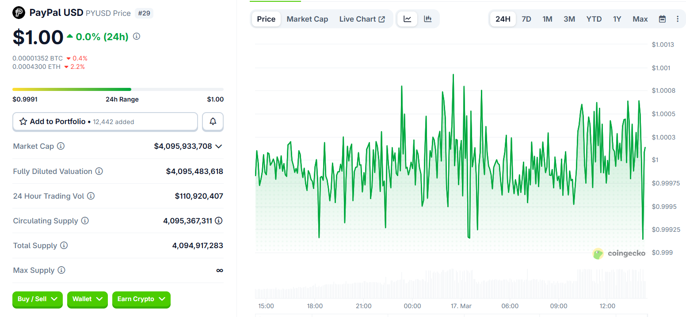
Task: Click info icon next to 24 Hour Trading Vol
Action: pos(91,196)
